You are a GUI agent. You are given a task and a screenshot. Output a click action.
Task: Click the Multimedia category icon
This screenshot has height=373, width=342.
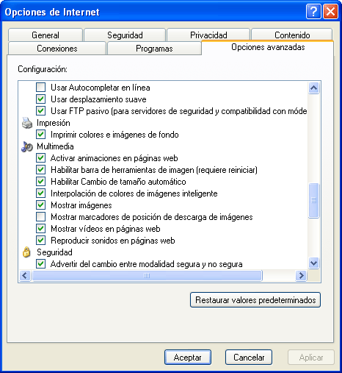pyautogui.click(x=27, y=146)
